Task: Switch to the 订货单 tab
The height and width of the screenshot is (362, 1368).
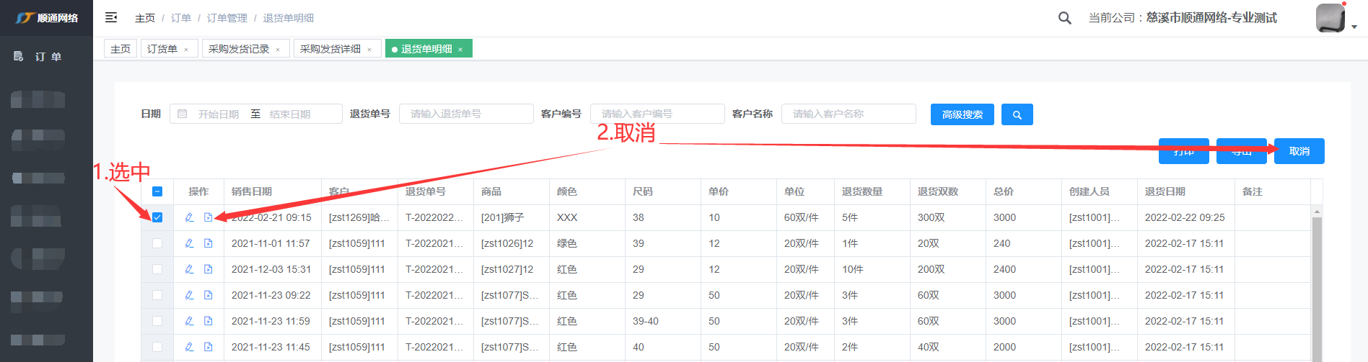Action: click(x=162, y=49)
